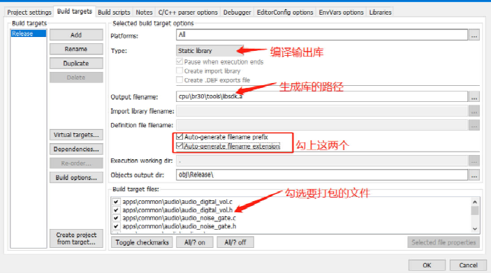The image size is (491, 273).
Task: Uncheck audio_digital_vol.h in target files
Action: pos(116,209)
